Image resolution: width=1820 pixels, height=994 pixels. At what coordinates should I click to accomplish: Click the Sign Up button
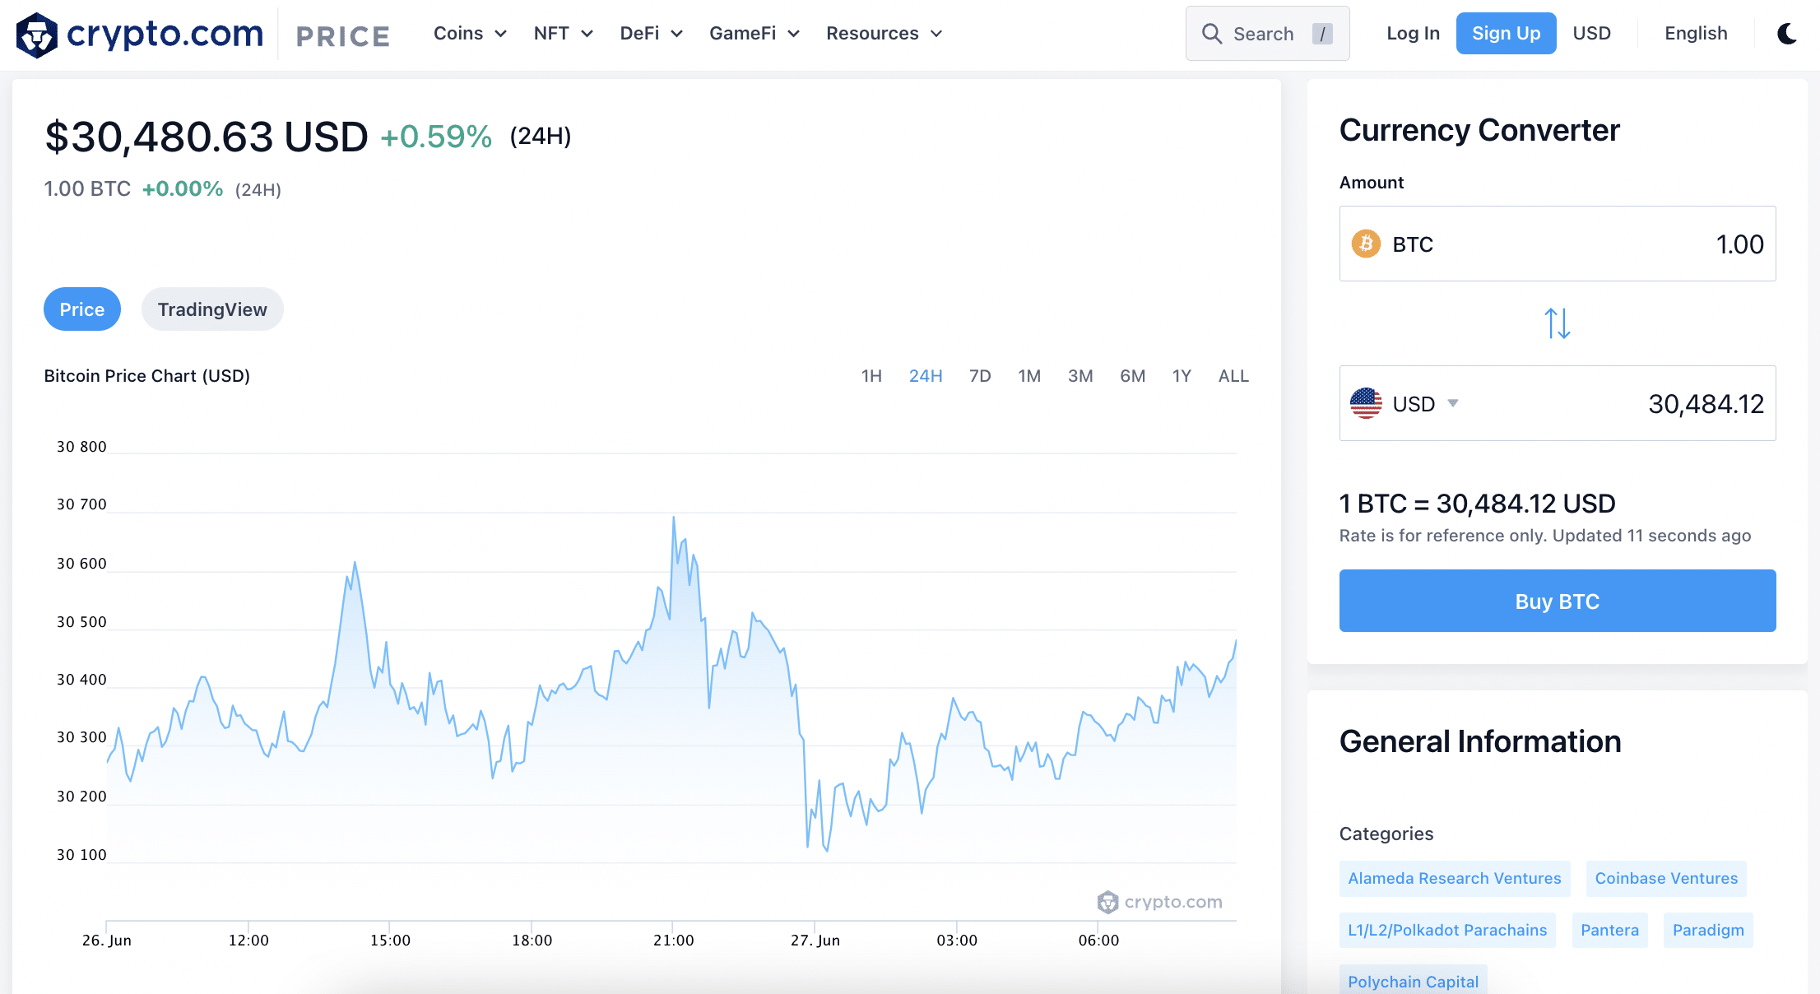[x=1506, y=34]
